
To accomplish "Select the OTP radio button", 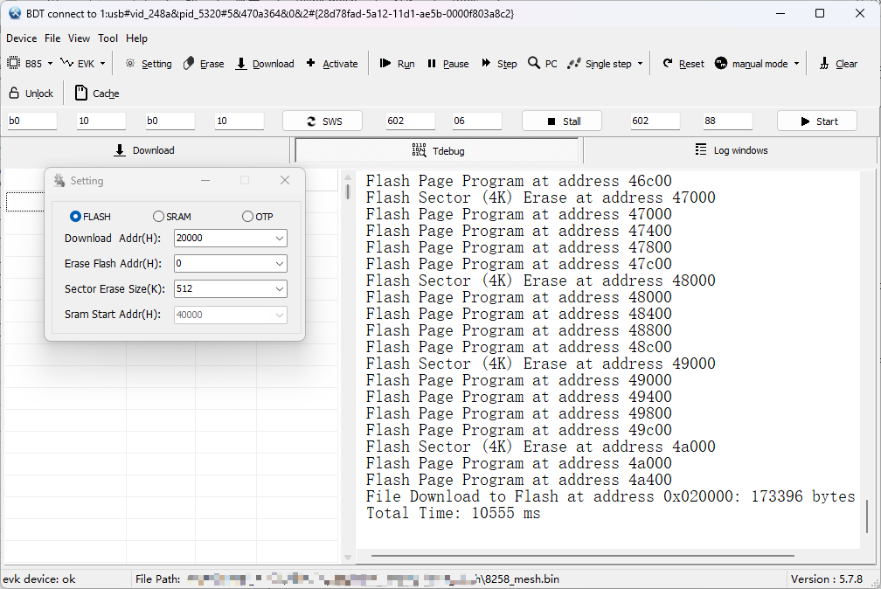I will (248, 217).
